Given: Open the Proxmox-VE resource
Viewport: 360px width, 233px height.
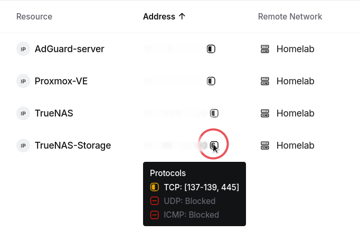Looking at the screenshot, I should pos(61,81).
